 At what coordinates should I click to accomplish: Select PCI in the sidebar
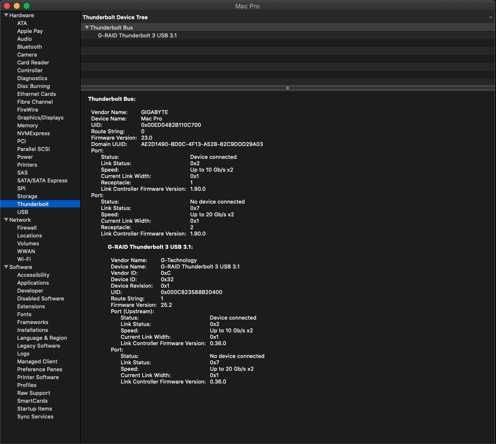[x=22, y=141]
